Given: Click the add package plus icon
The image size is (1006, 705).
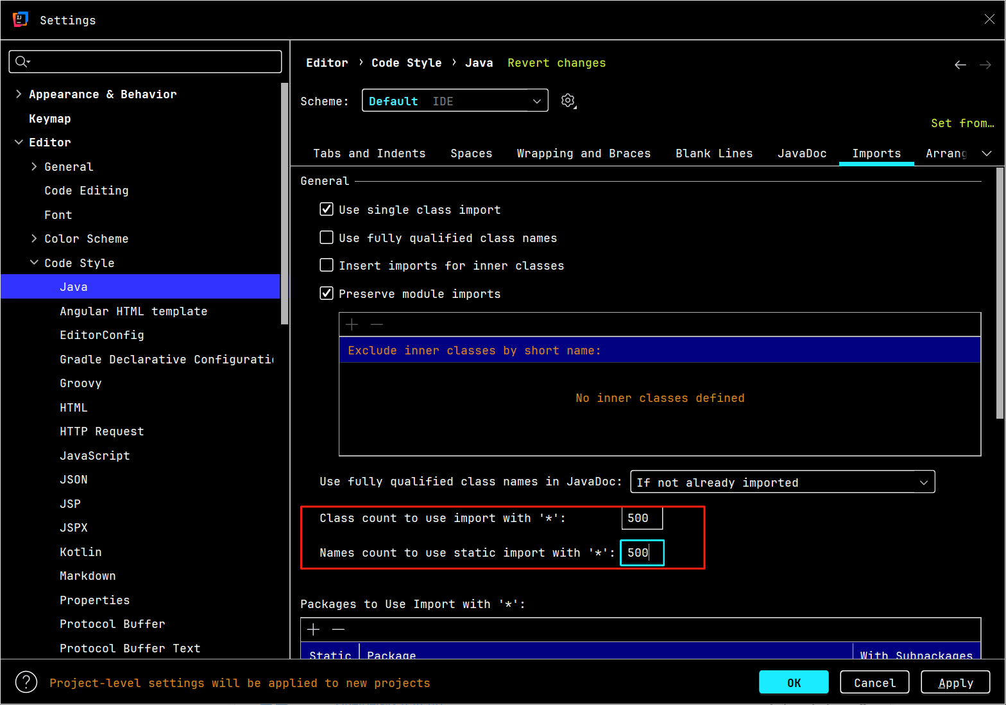Looking at the screenshot, I should point(314,629).
